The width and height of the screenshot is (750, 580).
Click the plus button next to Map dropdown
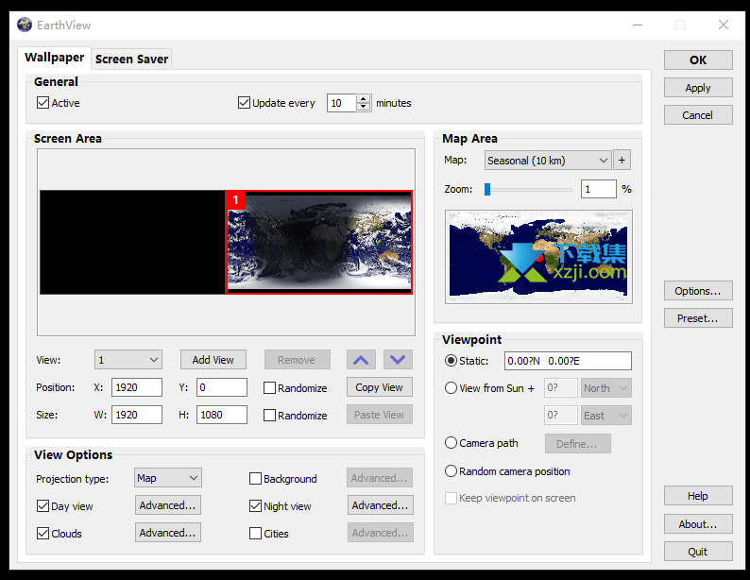[622, 161]
